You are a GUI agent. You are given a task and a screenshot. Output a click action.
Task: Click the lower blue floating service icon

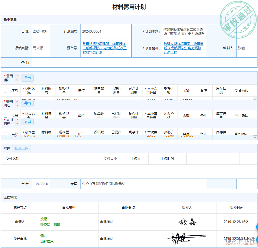(257, 240)
